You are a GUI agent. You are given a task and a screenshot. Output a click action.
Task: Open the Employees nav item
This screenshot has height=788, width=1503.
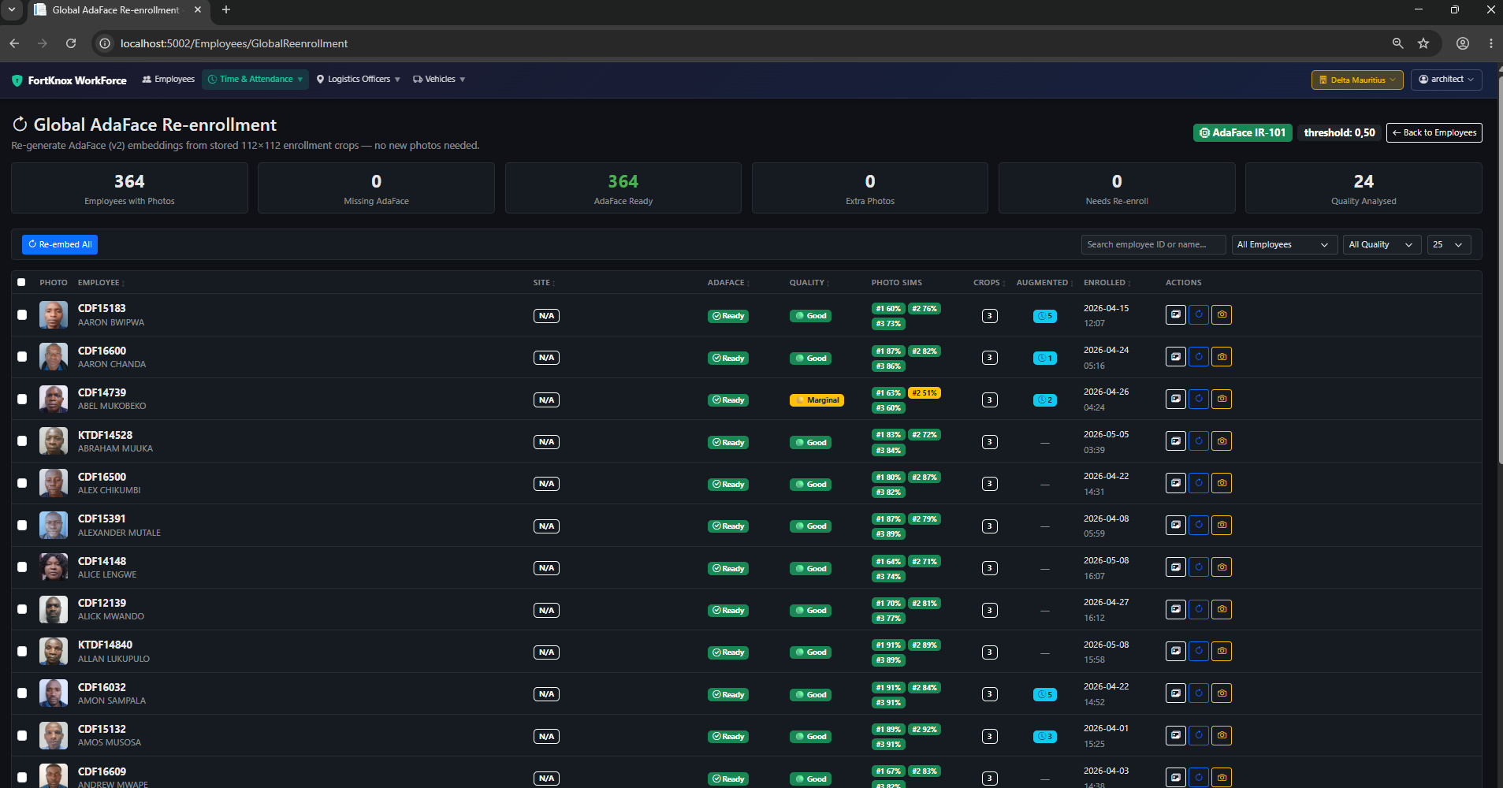(168, 80)
